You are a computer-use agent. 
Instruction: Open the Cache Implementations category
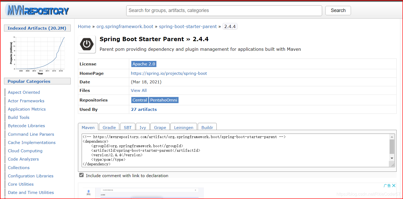pyautogui.click(x=32, y=142)
